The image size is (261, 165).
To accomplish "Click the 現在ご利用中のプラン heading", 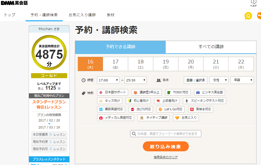I will click(49, 96).
